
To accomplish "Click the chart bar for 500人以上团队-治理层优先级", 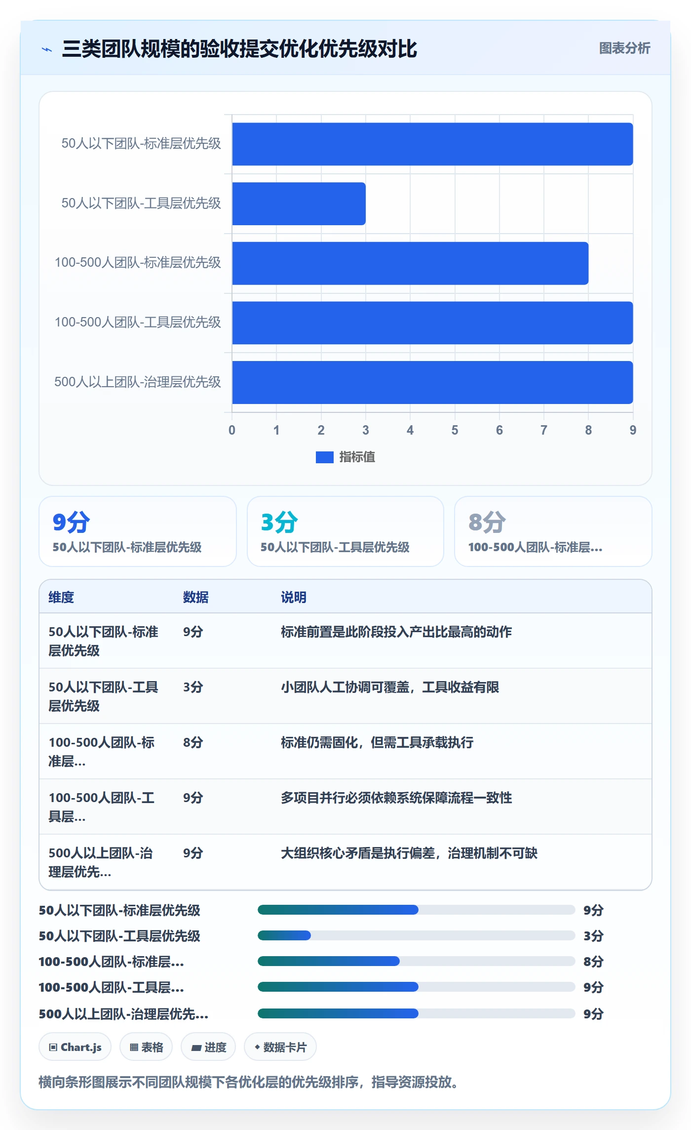I will (x=432, y=382).
